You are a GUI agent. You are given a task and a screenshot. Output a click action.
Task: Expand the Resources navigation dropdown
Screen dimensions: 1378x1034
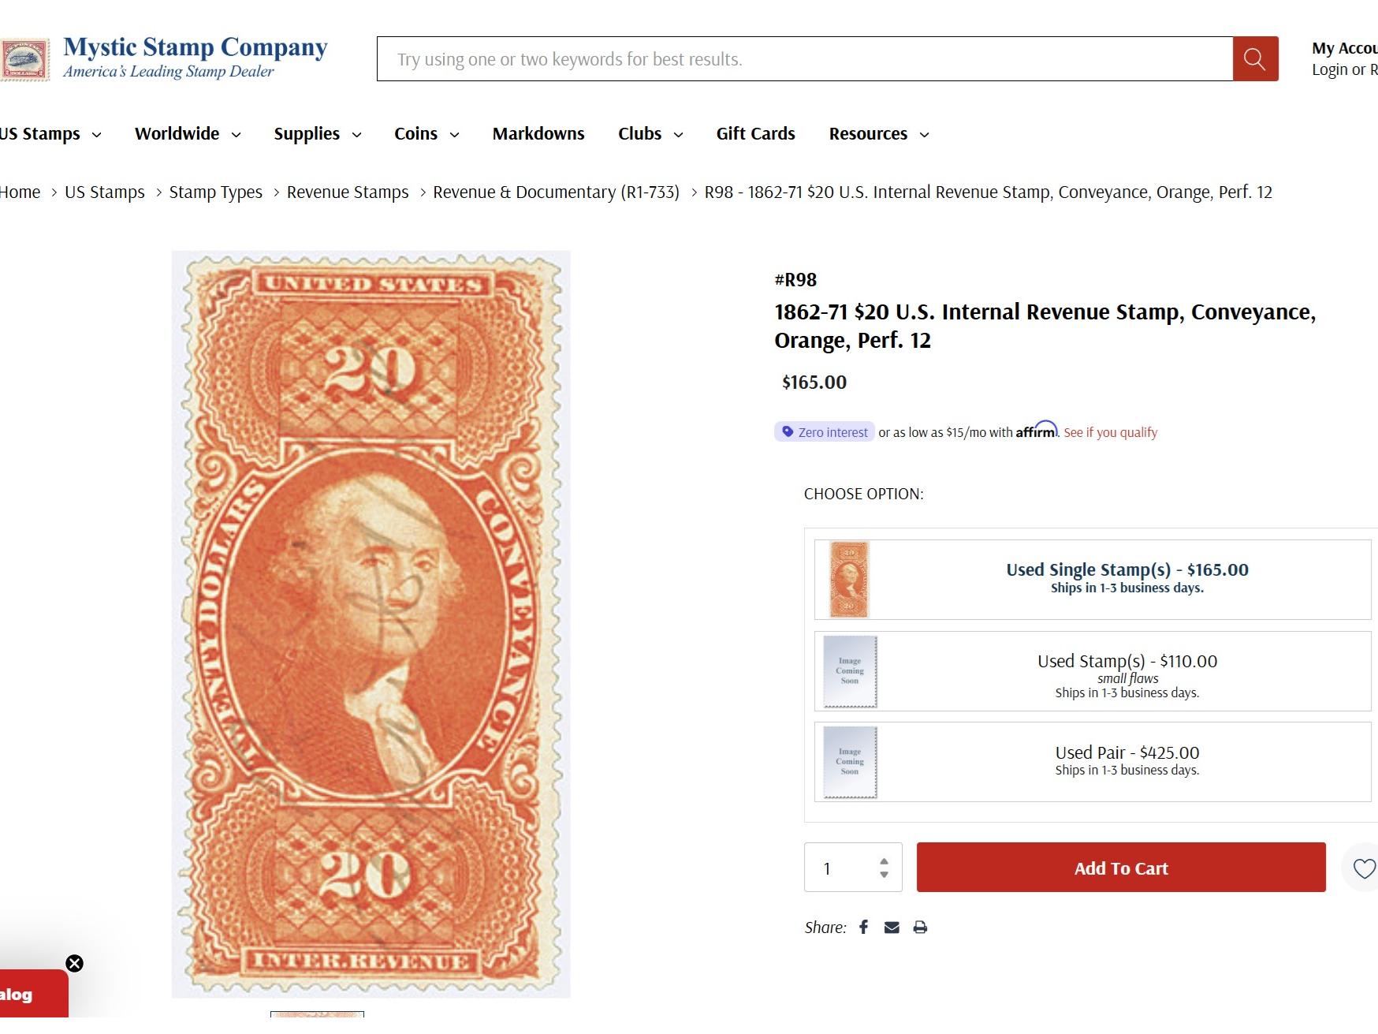pyautogui.click(x=879, y=134)
